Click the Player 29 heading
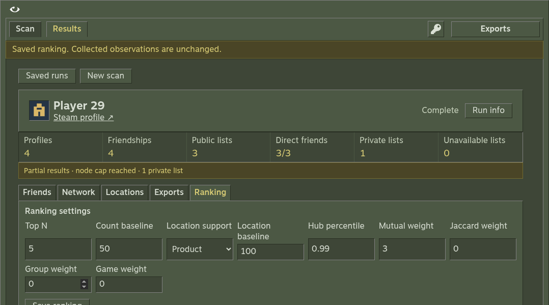Screen dimensions: 549x305 pos(79,105)
